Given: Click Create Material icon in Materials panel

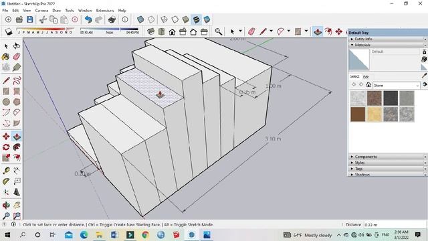Looking at the screenshot, I should point(424,59).
